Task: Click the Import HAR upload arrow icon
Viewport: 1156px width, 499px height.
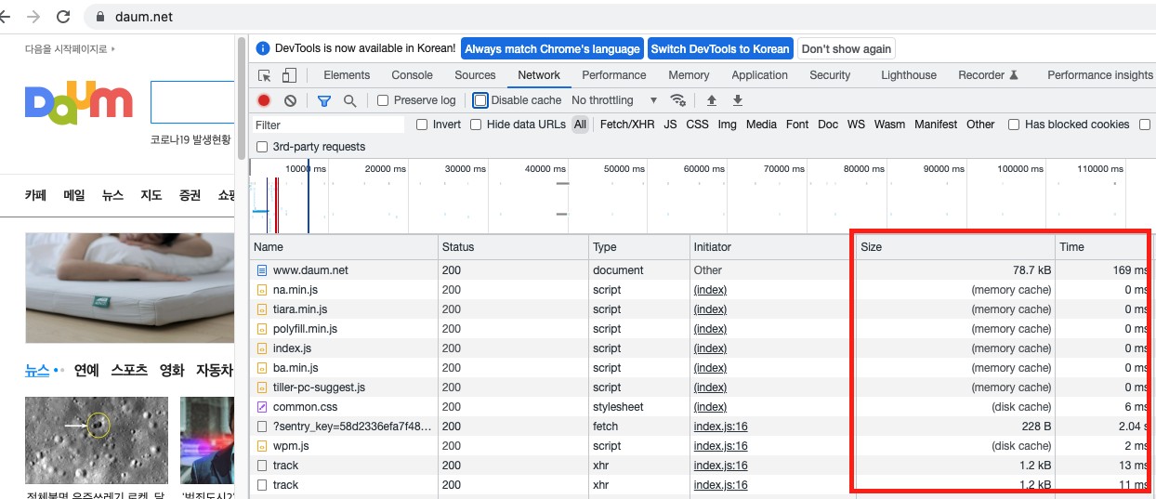Action: point(712,100)
